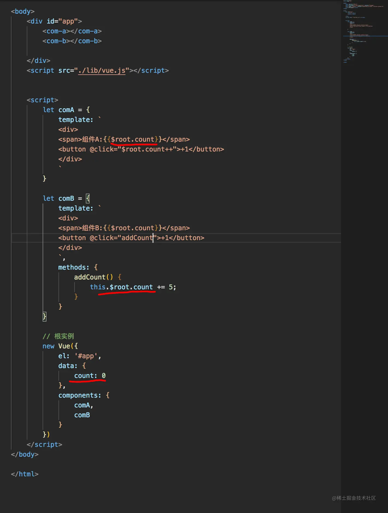Click this.$root.count inside addCount method
The height and width of the screenshot is (513, 388).
[121, 287]
